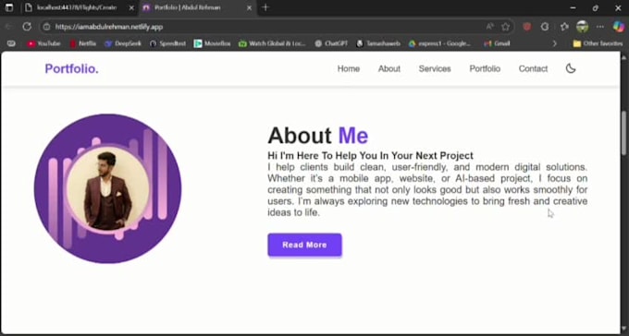The image size is (629, 336).
Task: Reload the page with the refresh icon
Action: tap(27, 27)
